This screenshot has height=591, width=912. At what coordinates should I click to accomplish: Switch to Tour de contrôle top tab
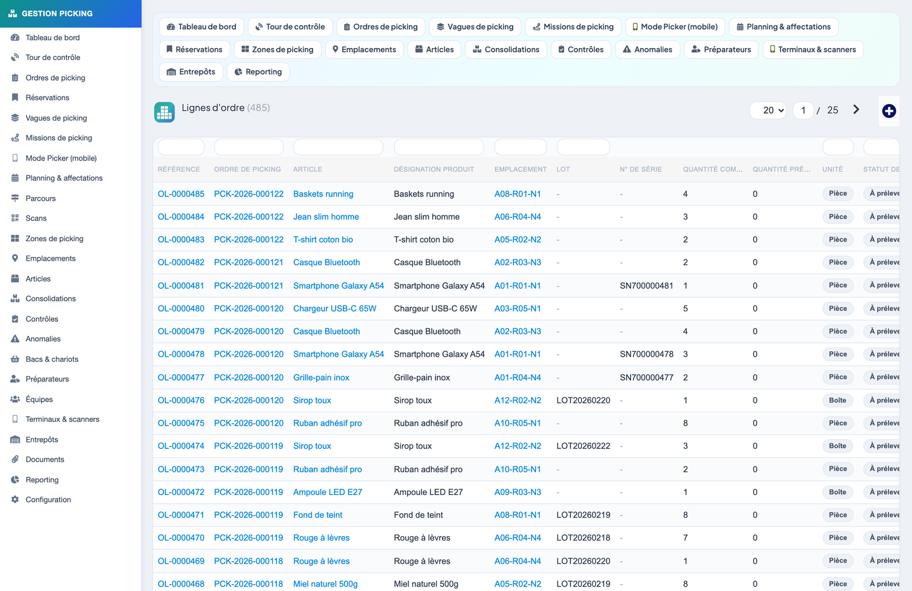(290, 27)
